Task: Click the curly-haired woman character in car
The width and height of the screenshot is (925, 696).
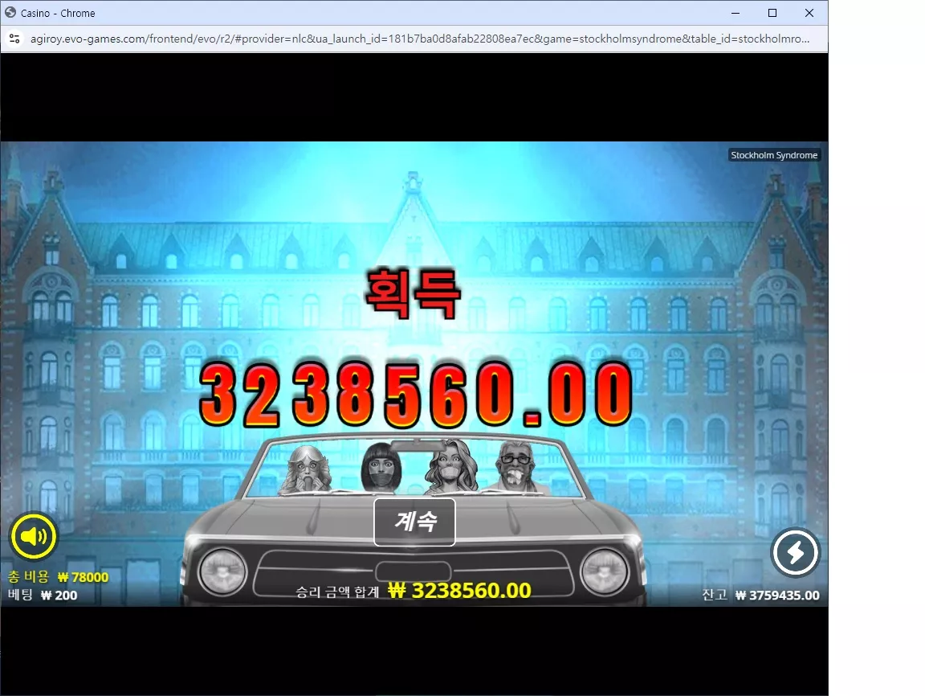Action: [452, 467]
